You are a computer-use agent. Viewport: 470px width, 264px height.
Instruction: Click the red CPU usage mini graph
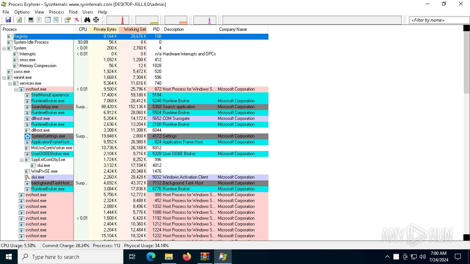click(118, 20)
